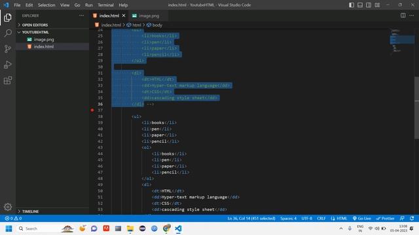Place cursor on the ul tag line 38
This screenshot has width=419, height=235.
[x=136, y=116]
